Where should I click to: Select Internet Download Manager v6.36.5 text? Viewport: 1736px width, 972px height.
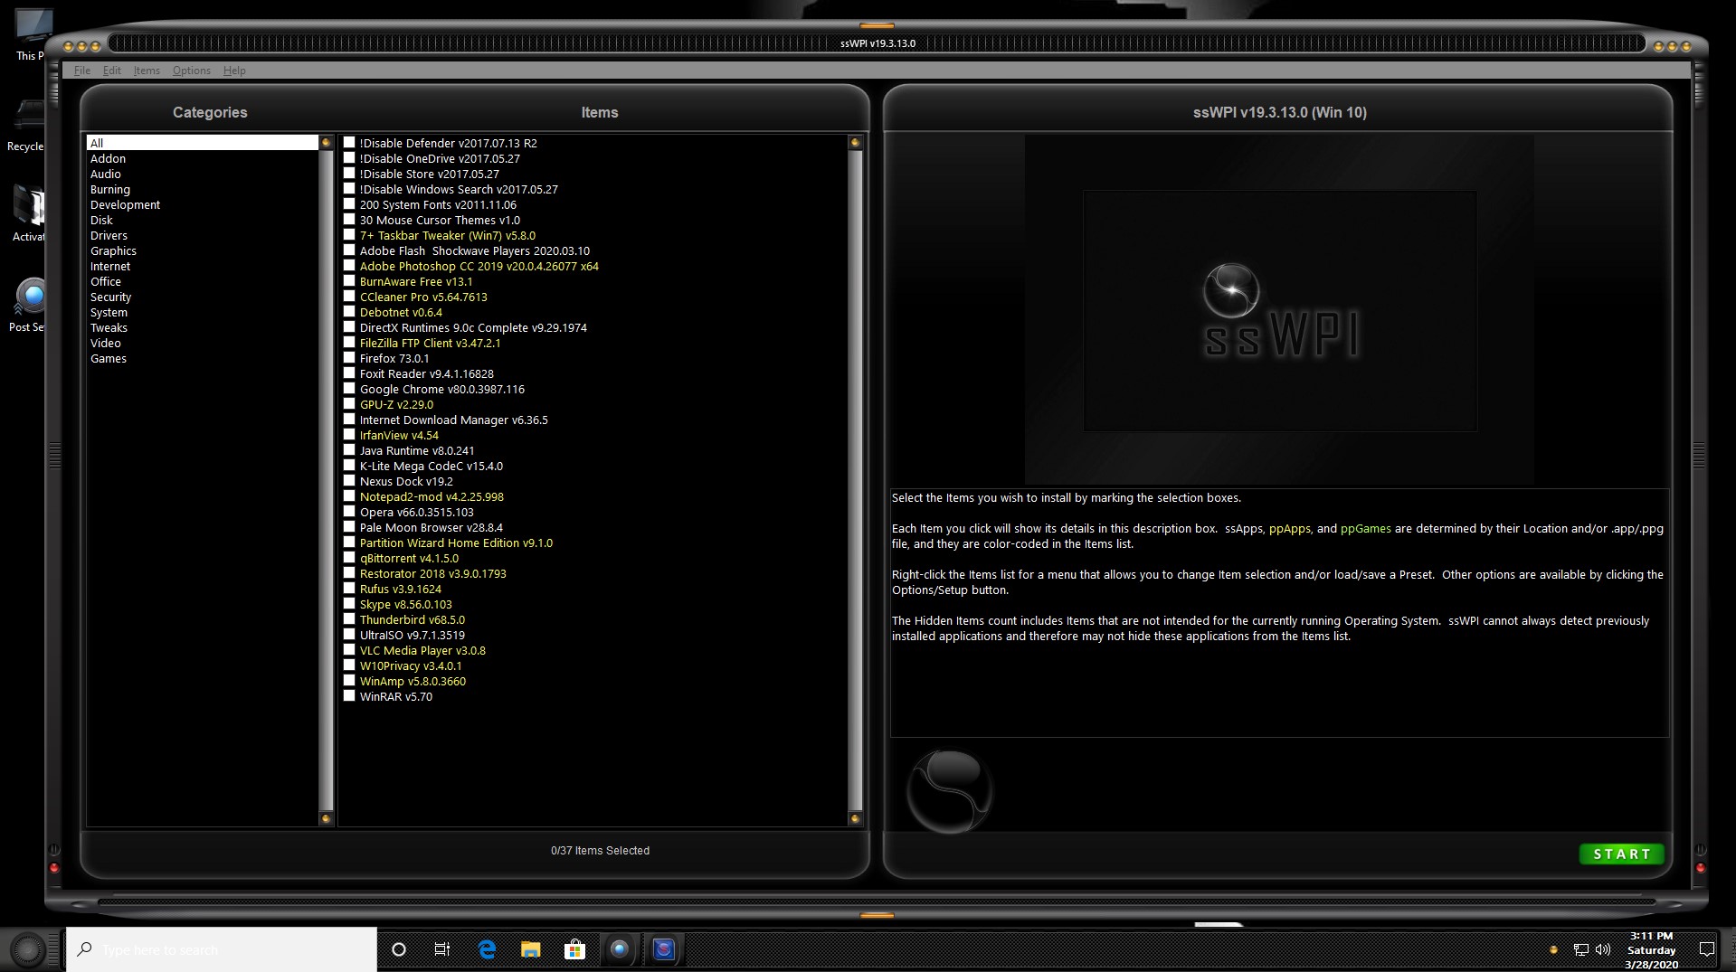coord(453,420)
